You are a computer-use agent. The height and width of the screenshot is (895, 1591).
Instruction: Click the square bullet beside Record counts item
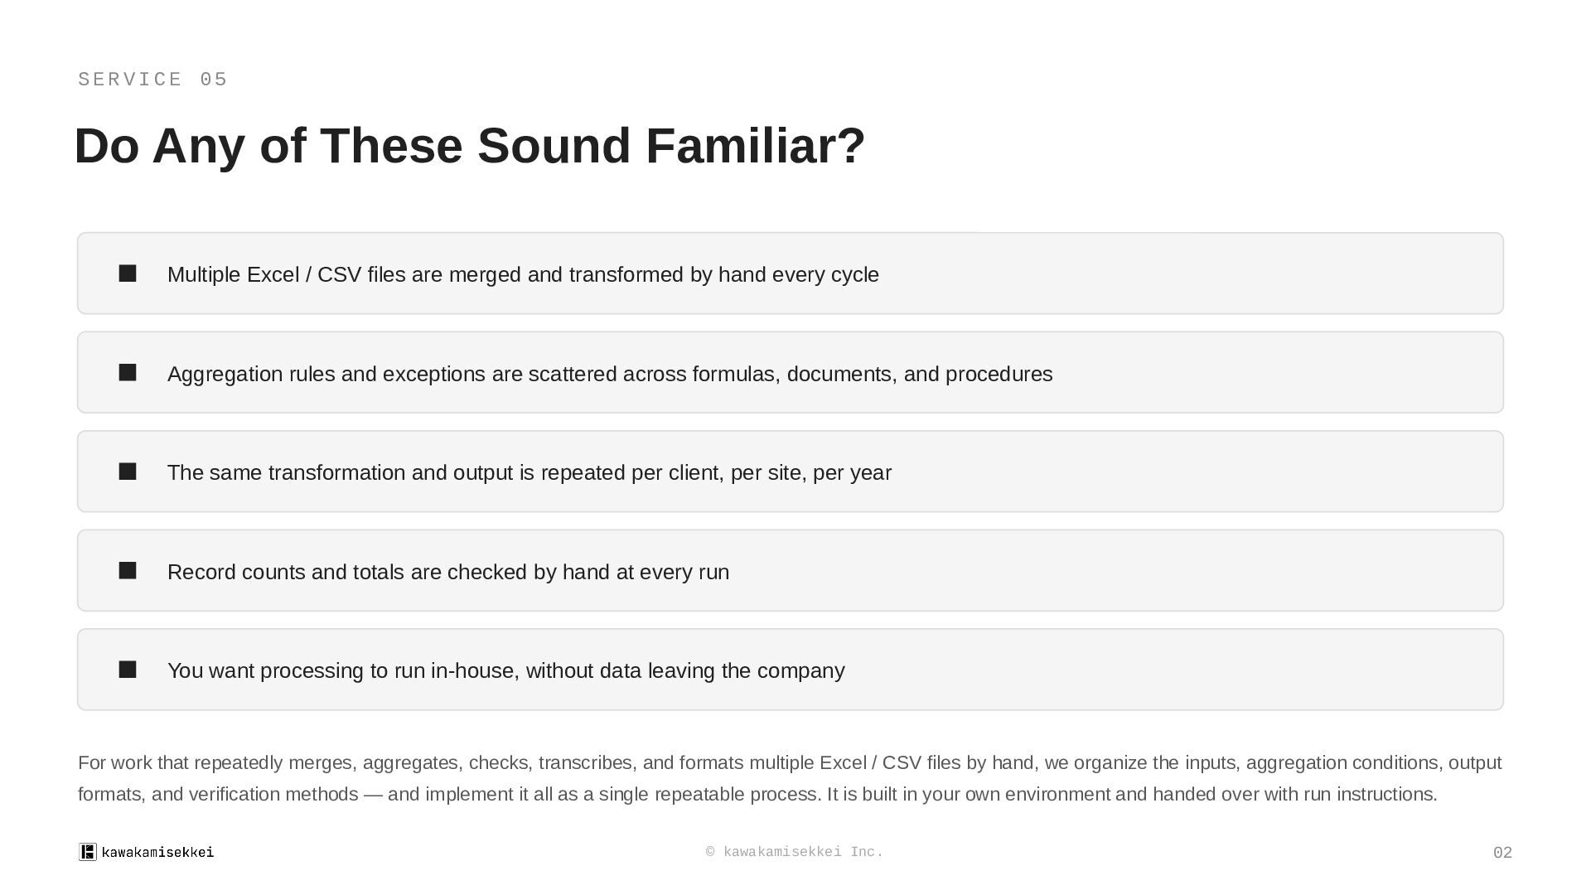pos(128,571)
